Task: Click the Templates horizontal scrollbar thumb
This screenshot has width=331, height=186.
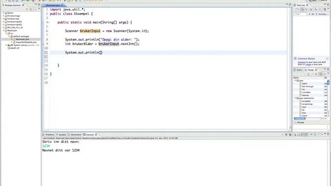Action: [300, 119]
